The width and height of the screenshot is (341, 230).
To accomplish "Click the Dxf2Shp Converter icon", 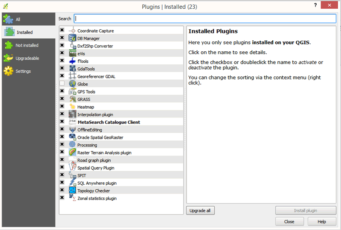I will 72,46.
